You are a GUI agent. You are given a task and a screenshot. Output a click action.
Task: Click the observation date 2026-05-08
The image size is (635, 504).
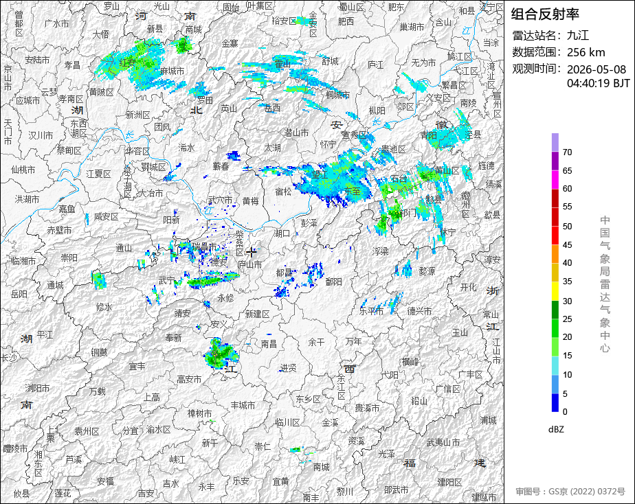point(597,69)
